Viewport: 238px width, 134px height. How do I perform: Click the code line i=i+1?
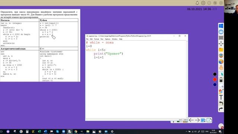(x=99, y=57)
